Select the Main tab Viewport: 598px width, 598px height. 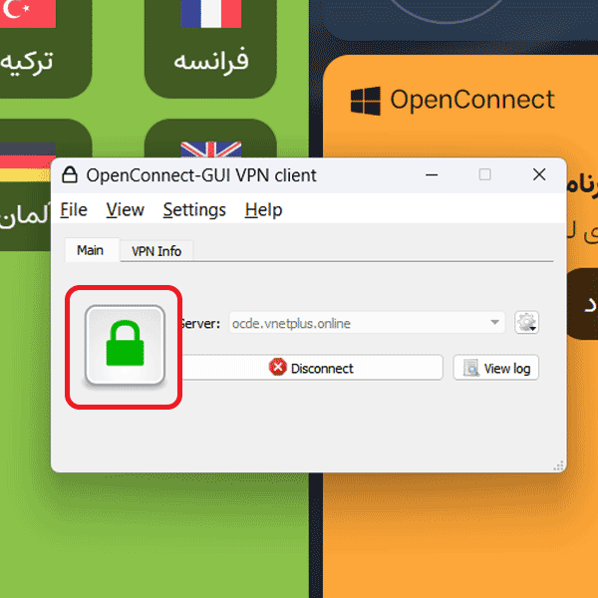(92, 250)
